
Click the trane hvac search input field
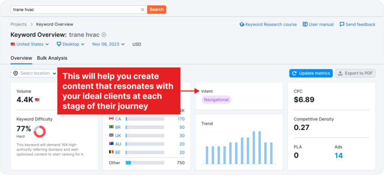click(75, 9)
